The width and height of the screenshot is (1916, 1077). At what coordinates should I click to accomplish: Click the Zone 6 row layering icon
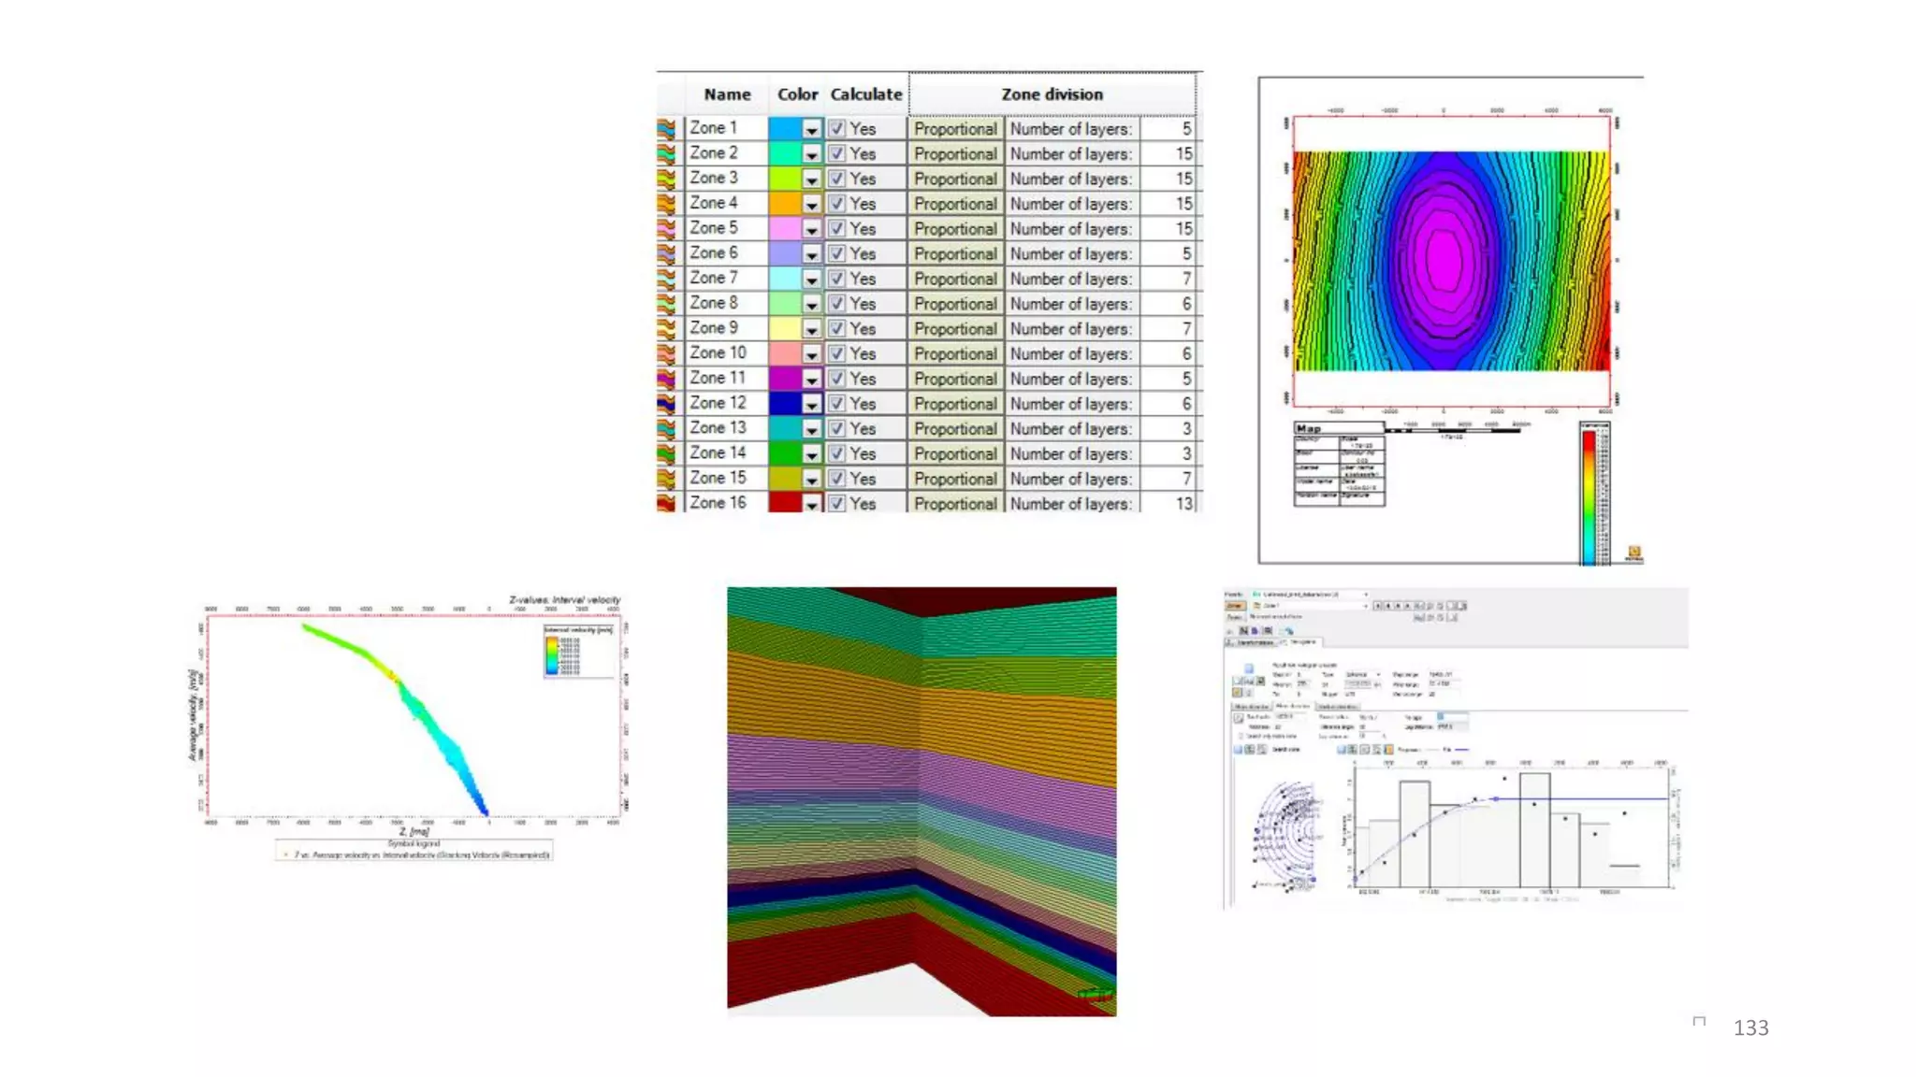666,253
